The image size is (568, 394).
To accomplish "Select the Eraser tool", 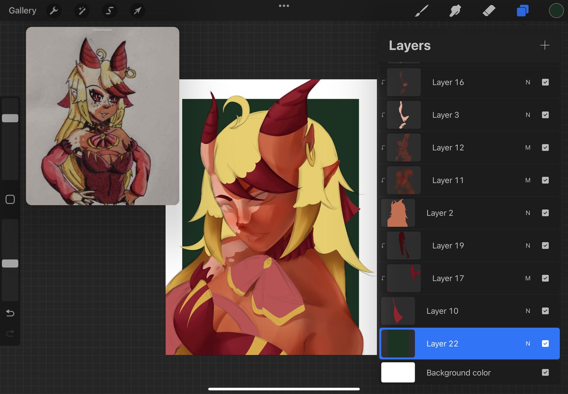I will click(x=489, y=10).
